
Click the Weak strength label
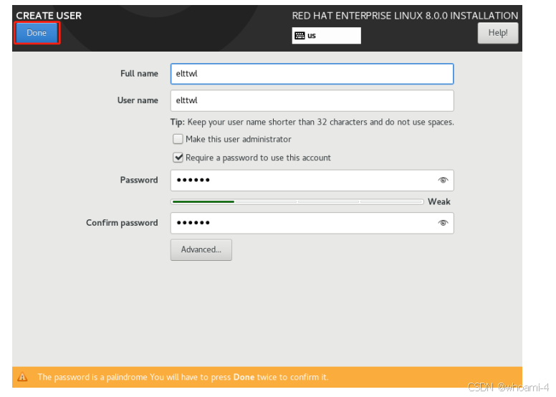(x=439, y=201)
